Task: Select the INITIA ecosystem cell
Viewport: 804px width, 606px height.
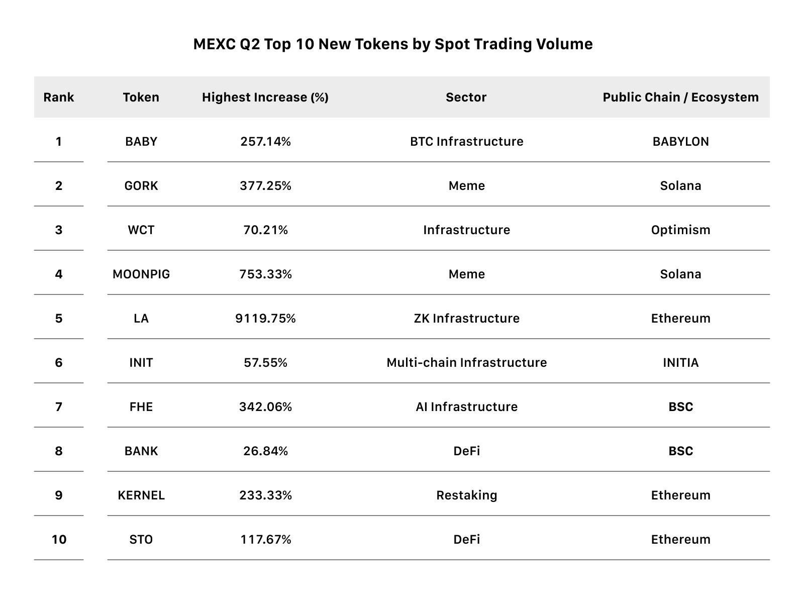Action: click(681, 363)
